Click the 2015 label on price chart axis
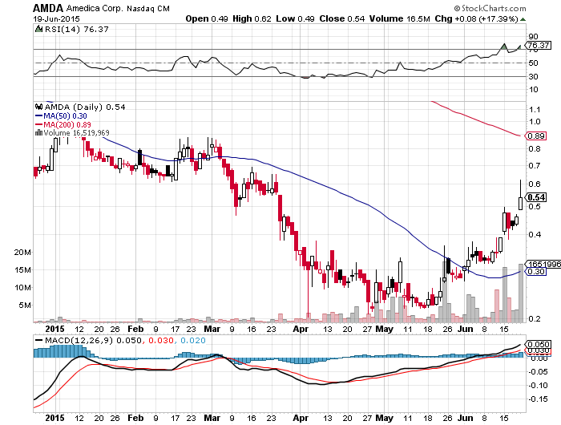This screenshot has height=425, width=561. (55, 329)
